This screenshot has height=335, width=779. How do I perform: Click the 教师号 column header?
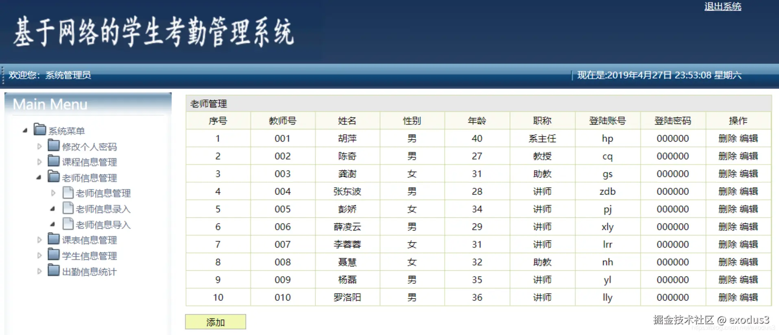point(283,121)
